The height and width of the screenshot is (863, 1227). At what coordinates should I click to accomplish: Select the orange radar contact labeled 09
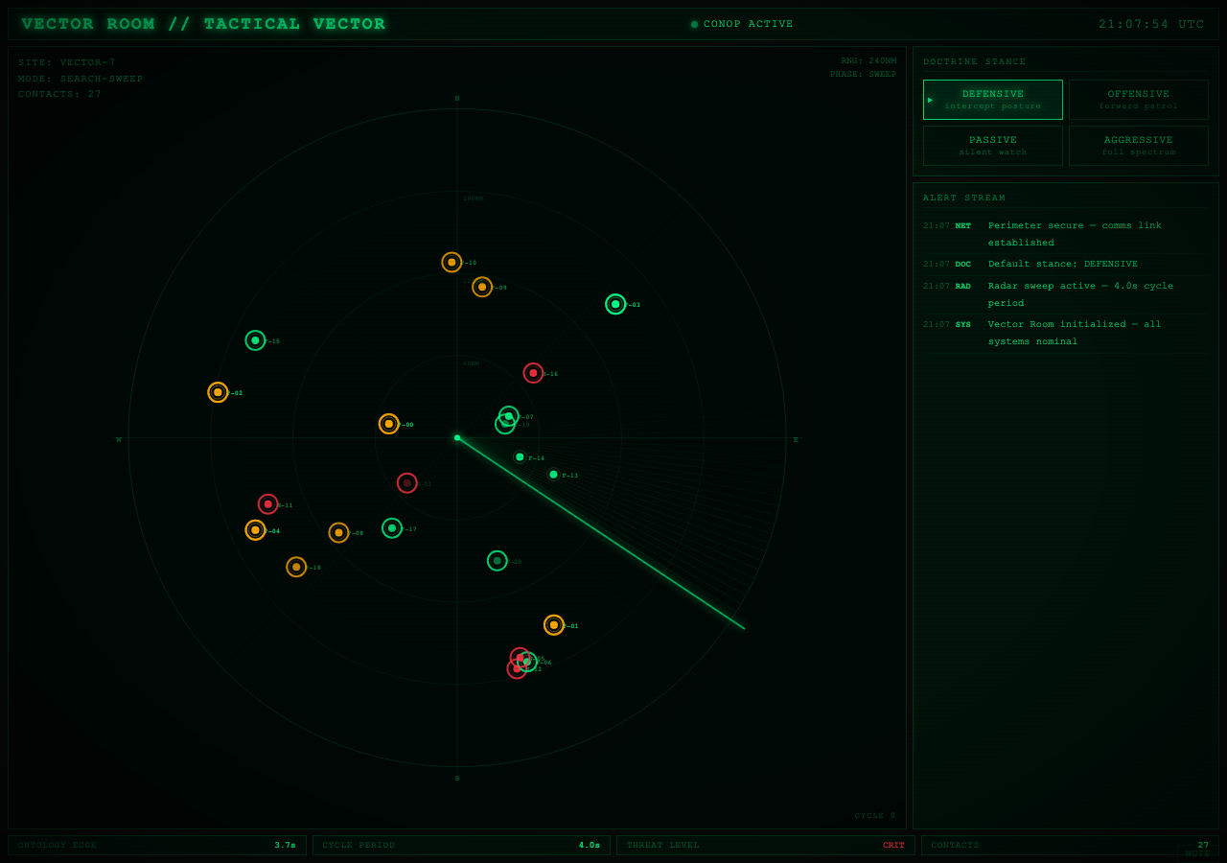click(482, 287)
